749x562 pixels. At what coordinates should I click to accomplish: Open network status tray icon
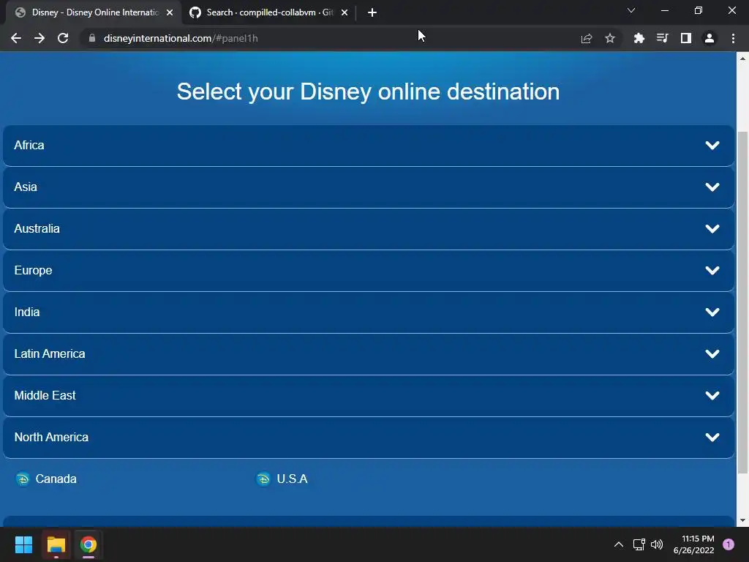[x=639, y=544]
